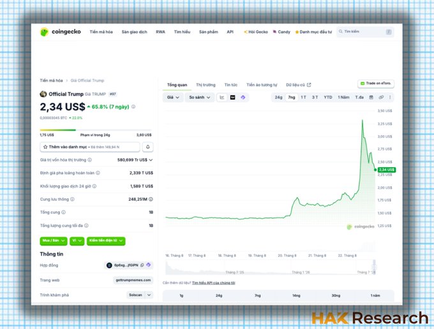Open Kiếm tiền điện tử dropdown
Viewport: 434px width, 329px height.
[106, 241]
